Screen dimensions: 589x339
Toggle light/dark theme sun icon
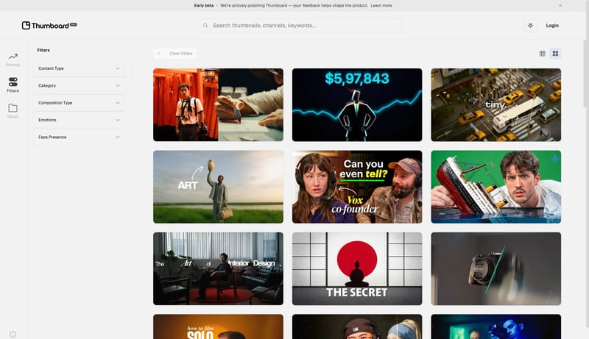530,26
